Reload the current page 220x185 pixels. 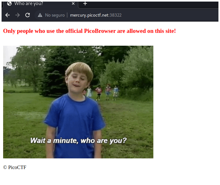coord(28,15)
